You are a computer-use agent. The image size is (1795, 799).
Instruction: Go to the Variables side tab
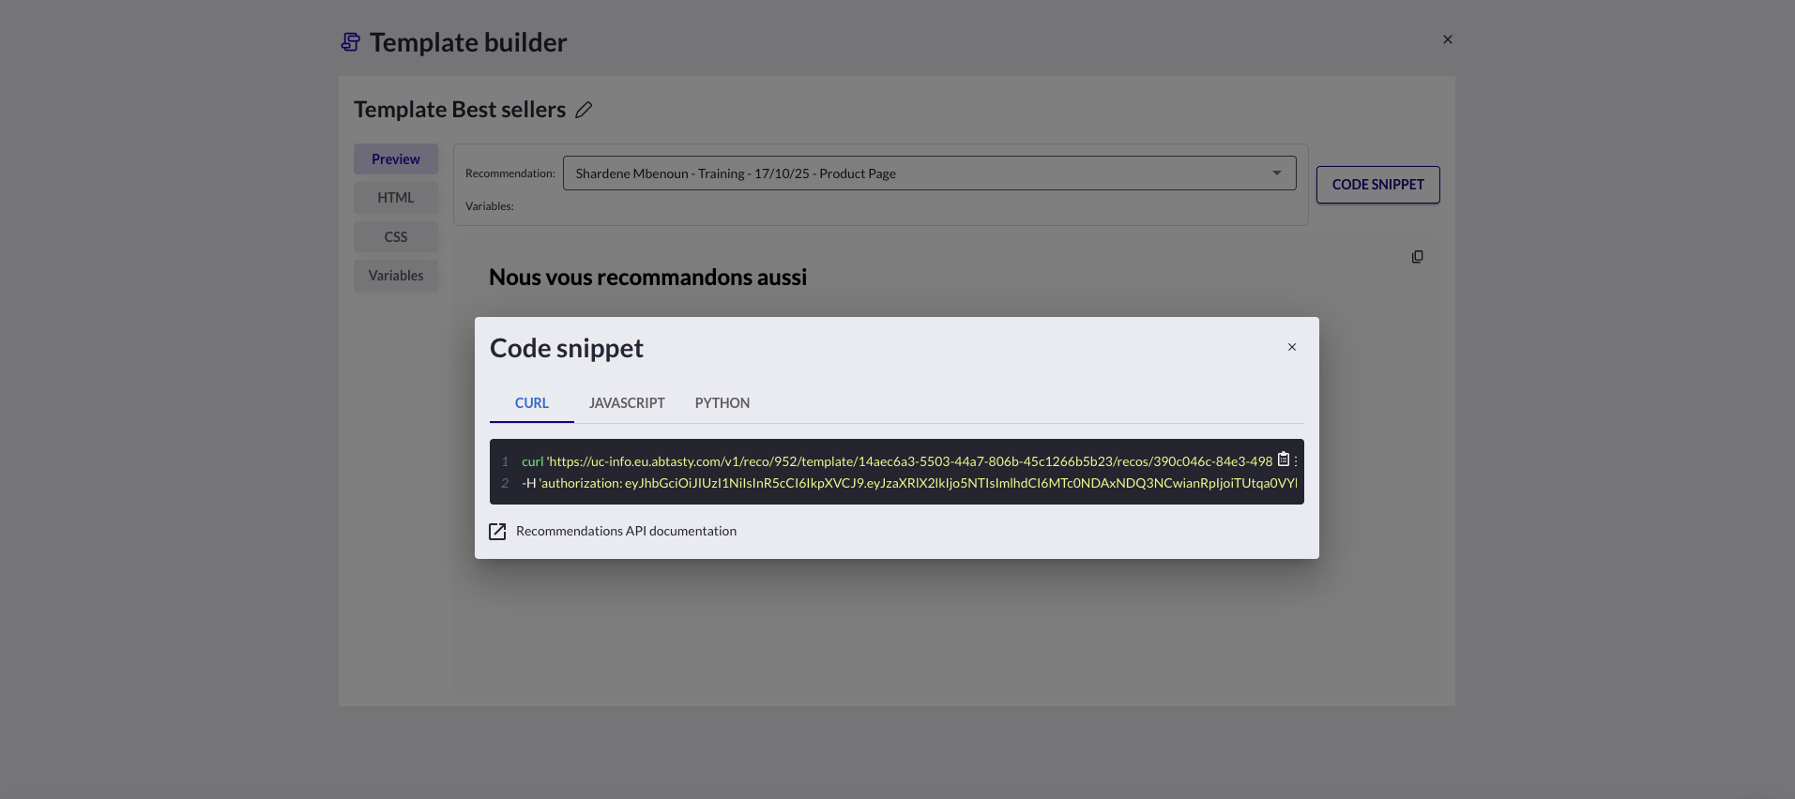point(396,276)
